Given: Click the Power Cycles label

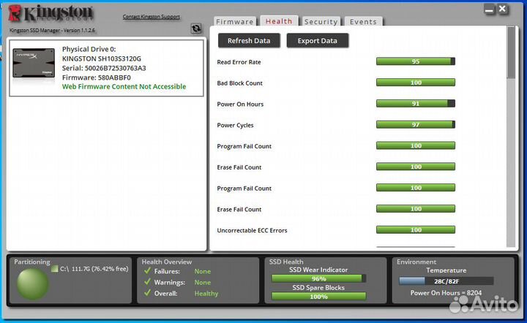Looking at the screenshot, I should point(235,125).
